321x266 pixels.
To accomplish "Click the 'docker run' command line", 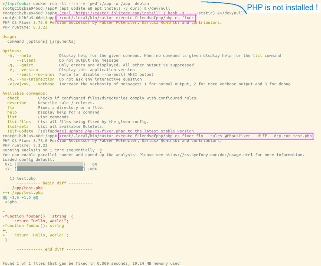I will click(91, 4).
